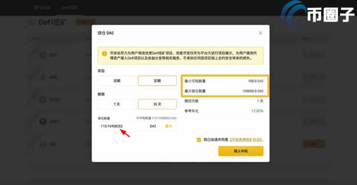357x185 pixels.
Task: Click the action button in BTC row
Action: pyautogui.click(x=314, y=55)
